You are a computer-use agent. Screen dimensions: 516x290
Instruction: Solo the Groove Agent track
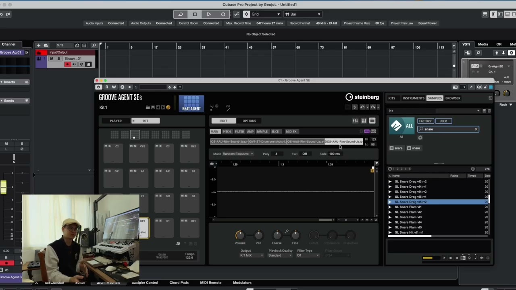coord(58,59)
